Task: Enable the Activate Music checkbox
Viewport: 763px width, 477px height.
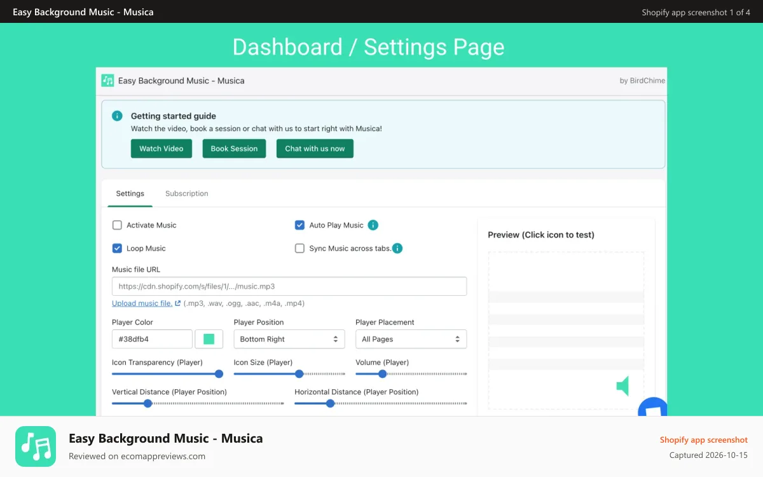Action: point(117,225)
